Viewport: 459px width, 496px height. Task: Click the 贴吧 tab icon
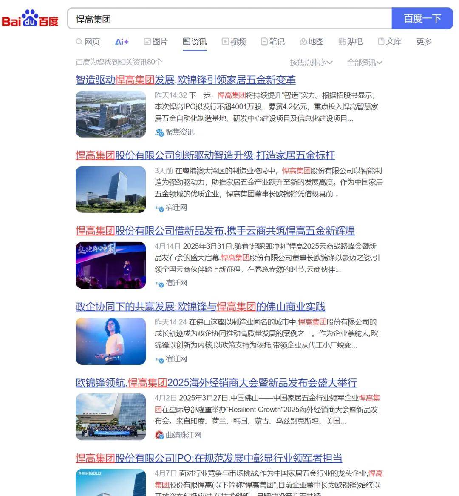[342, 41]
